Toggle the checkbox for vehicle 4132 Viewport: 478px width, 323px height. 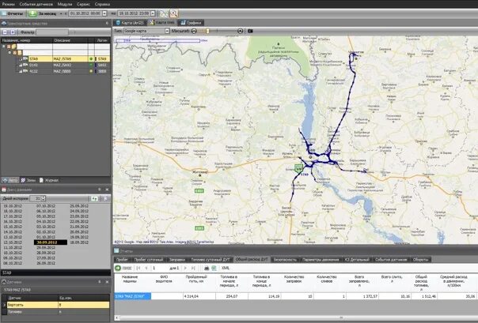coord(21,71)
